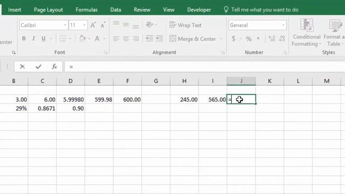
Task: Click cell containing 600.00
Action: pos(127,99)
